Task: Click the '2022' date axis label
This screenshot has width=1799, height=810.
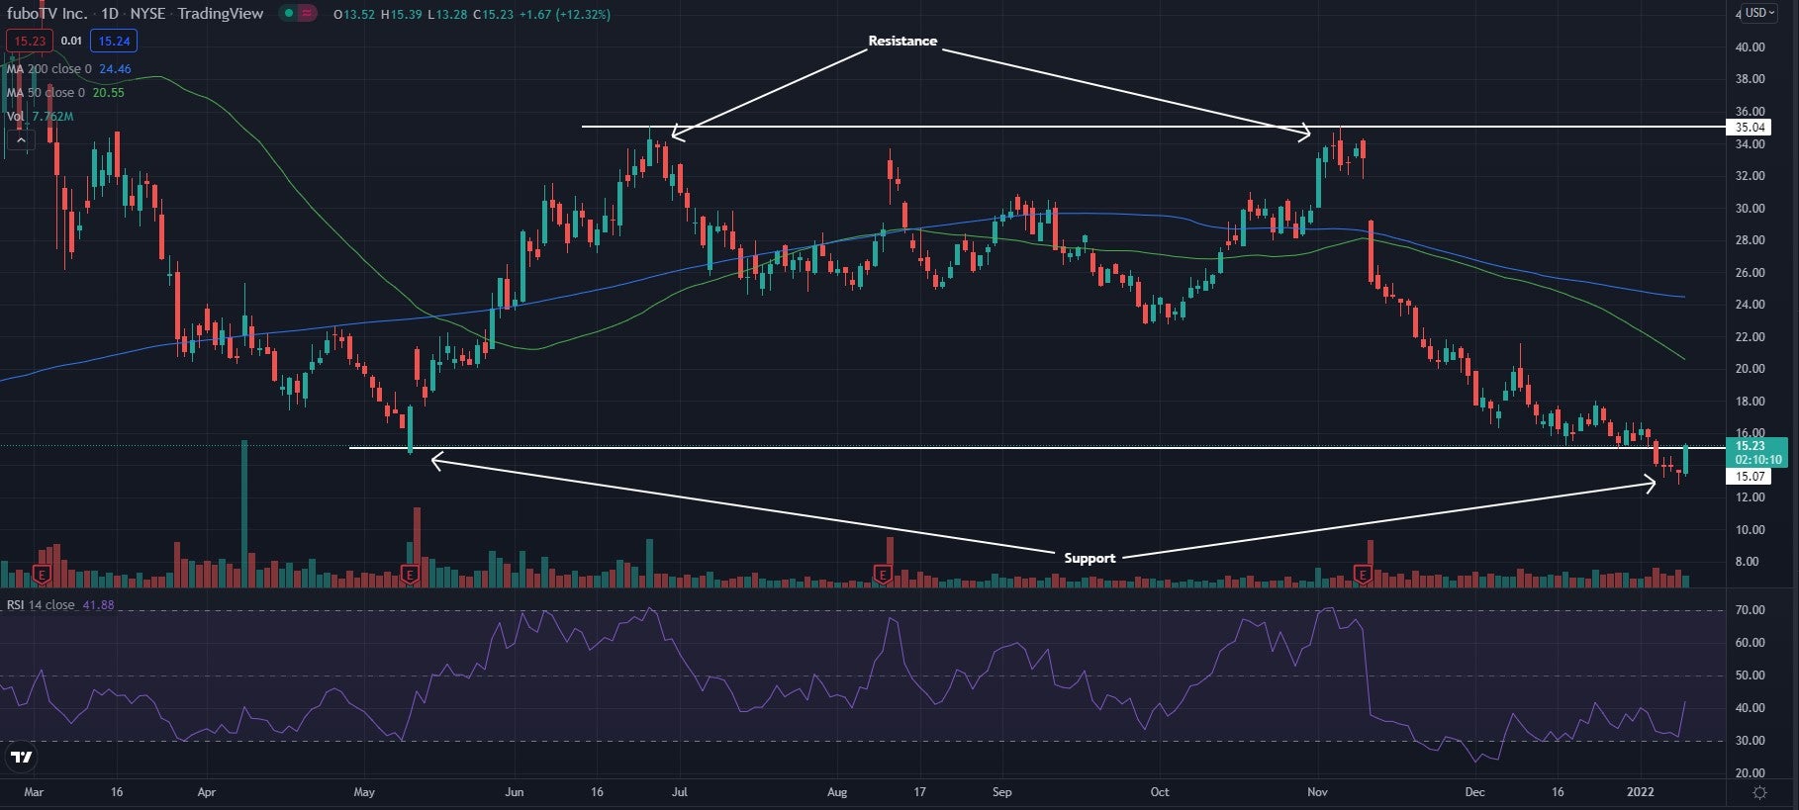Action: point(1640,792)
